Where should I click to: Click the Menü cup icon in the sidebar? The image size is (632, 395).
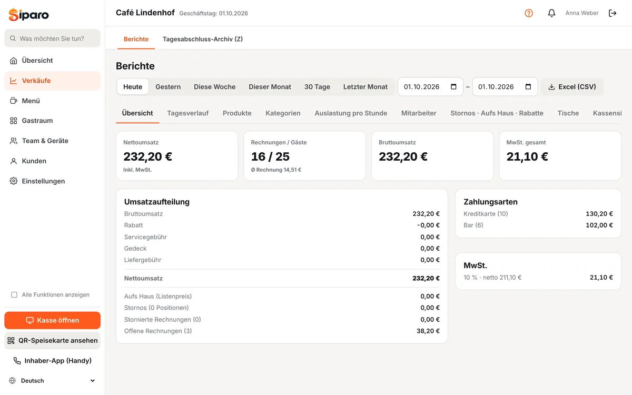(14, 101)
